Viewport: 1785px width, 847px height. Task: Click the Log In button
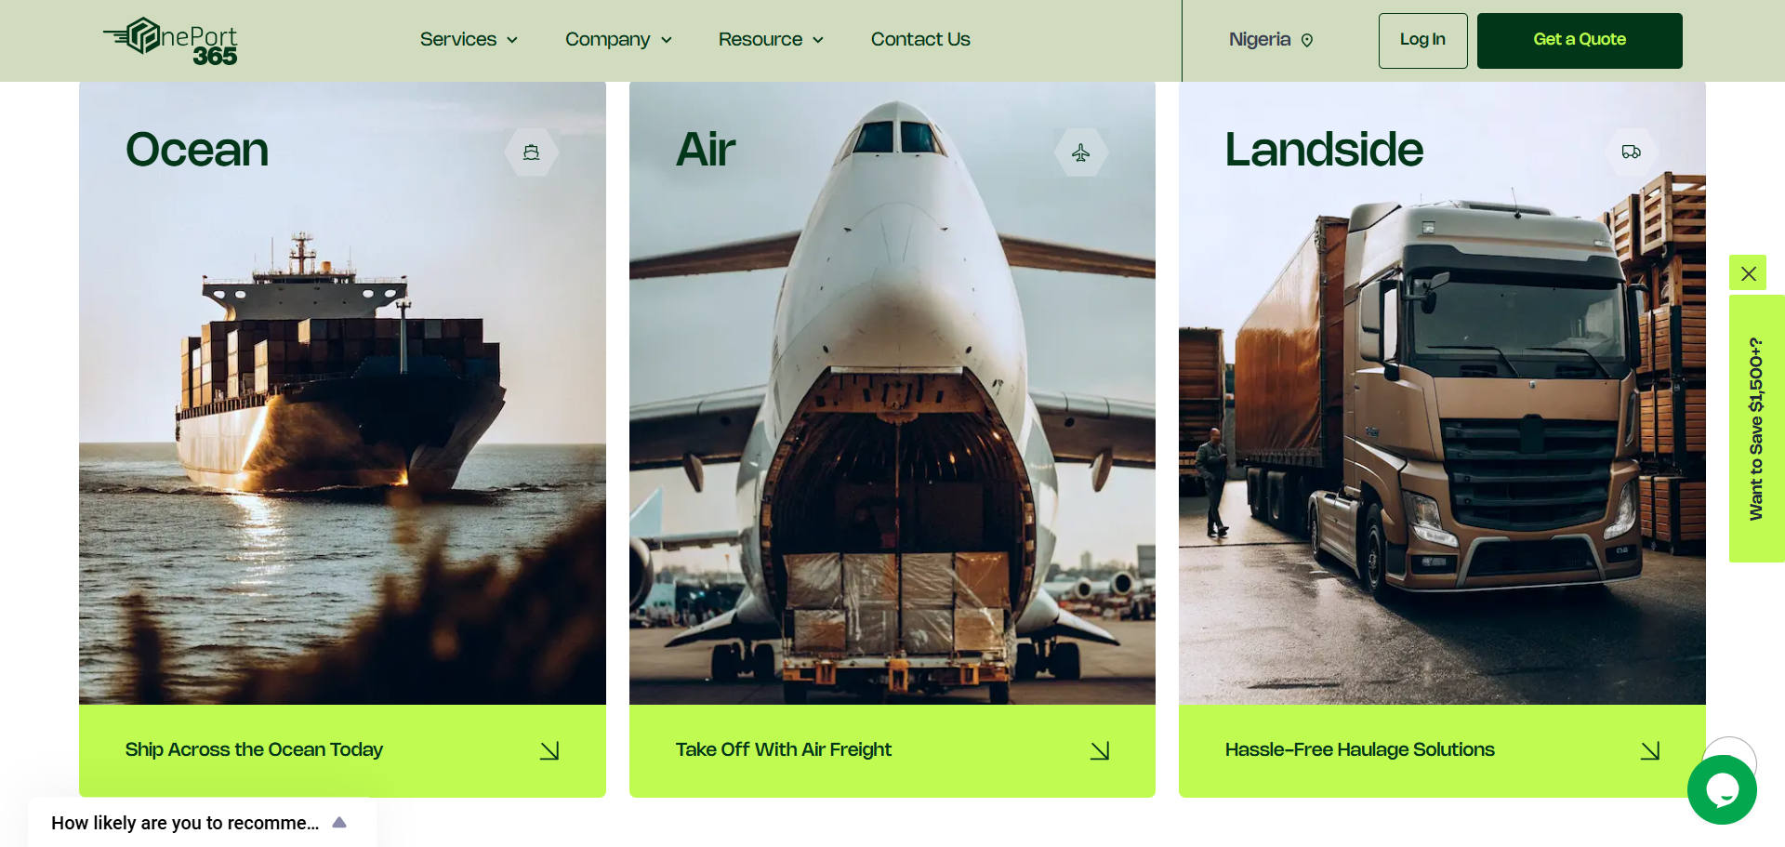point(1422,40)
